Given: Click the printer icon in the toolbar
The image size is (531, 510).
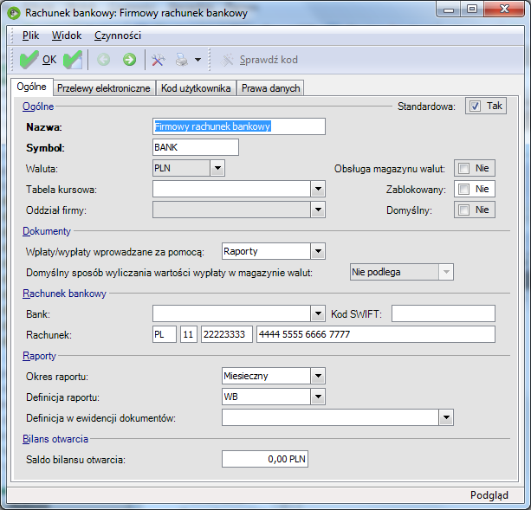Looking at the screenshot, I should [x=182, y=60].
